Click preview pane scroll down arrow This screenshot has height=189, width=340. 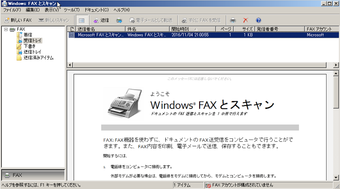pos(336,177)
